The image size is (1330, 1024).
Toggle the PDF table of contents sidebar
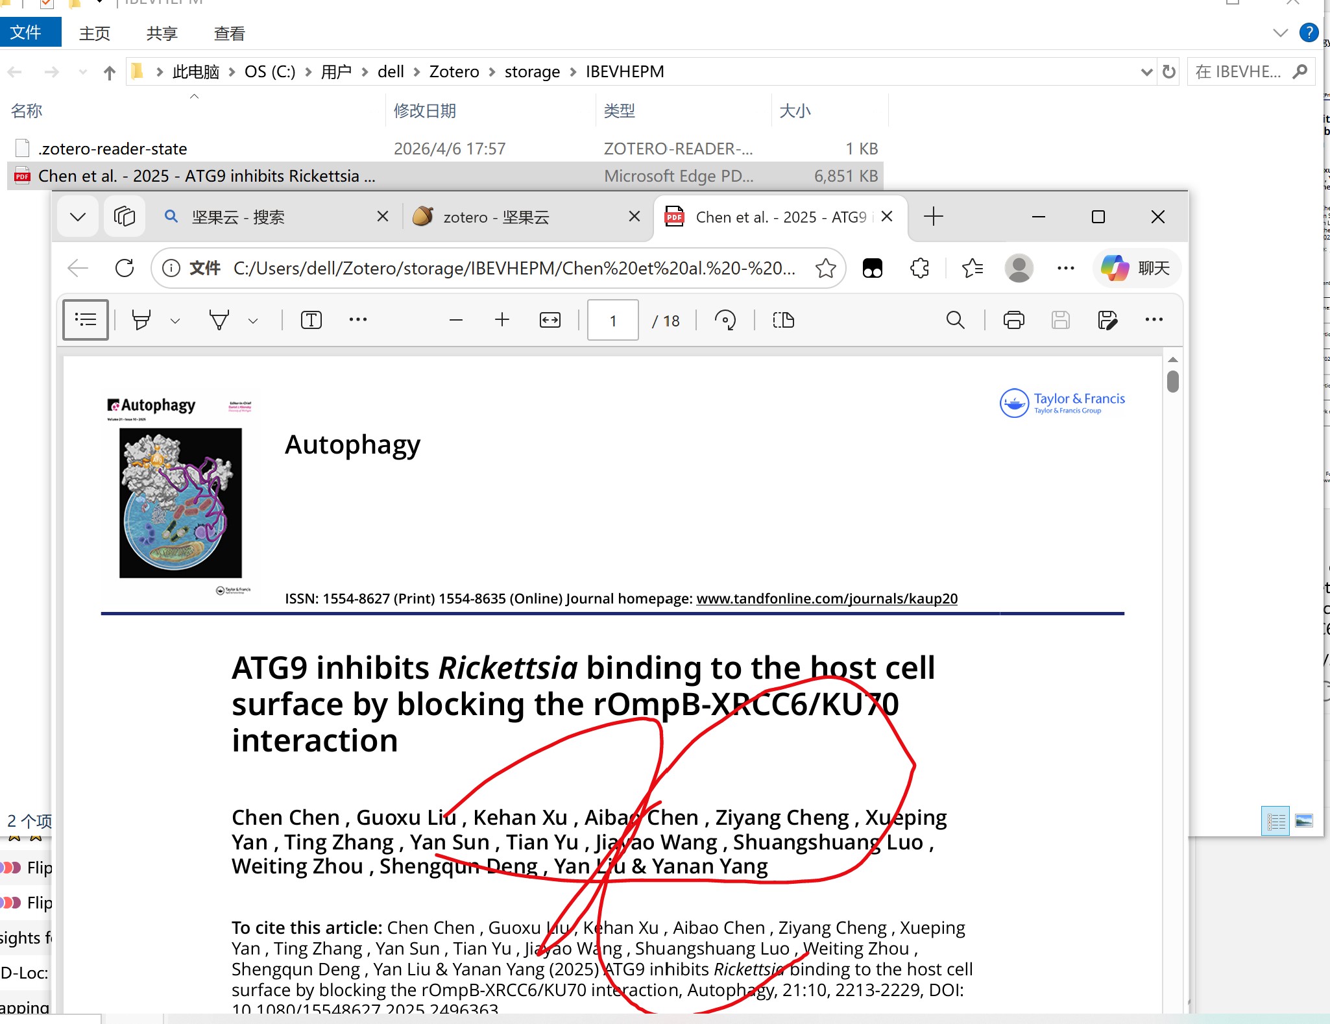coord(86,319)
